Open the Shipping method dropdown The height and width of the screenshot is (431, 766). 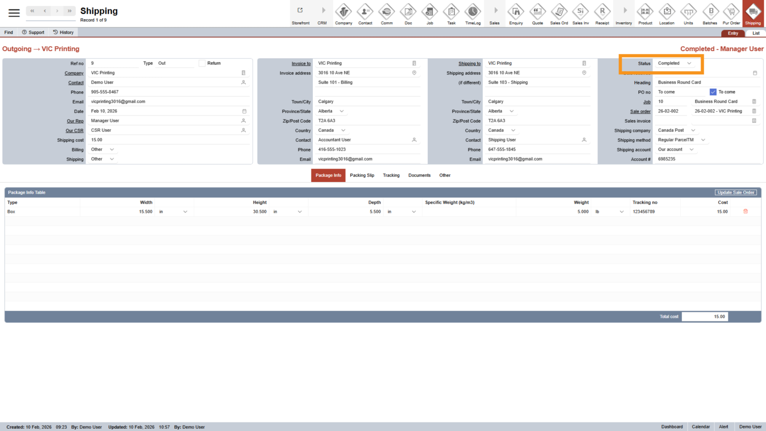pos(703,140)
